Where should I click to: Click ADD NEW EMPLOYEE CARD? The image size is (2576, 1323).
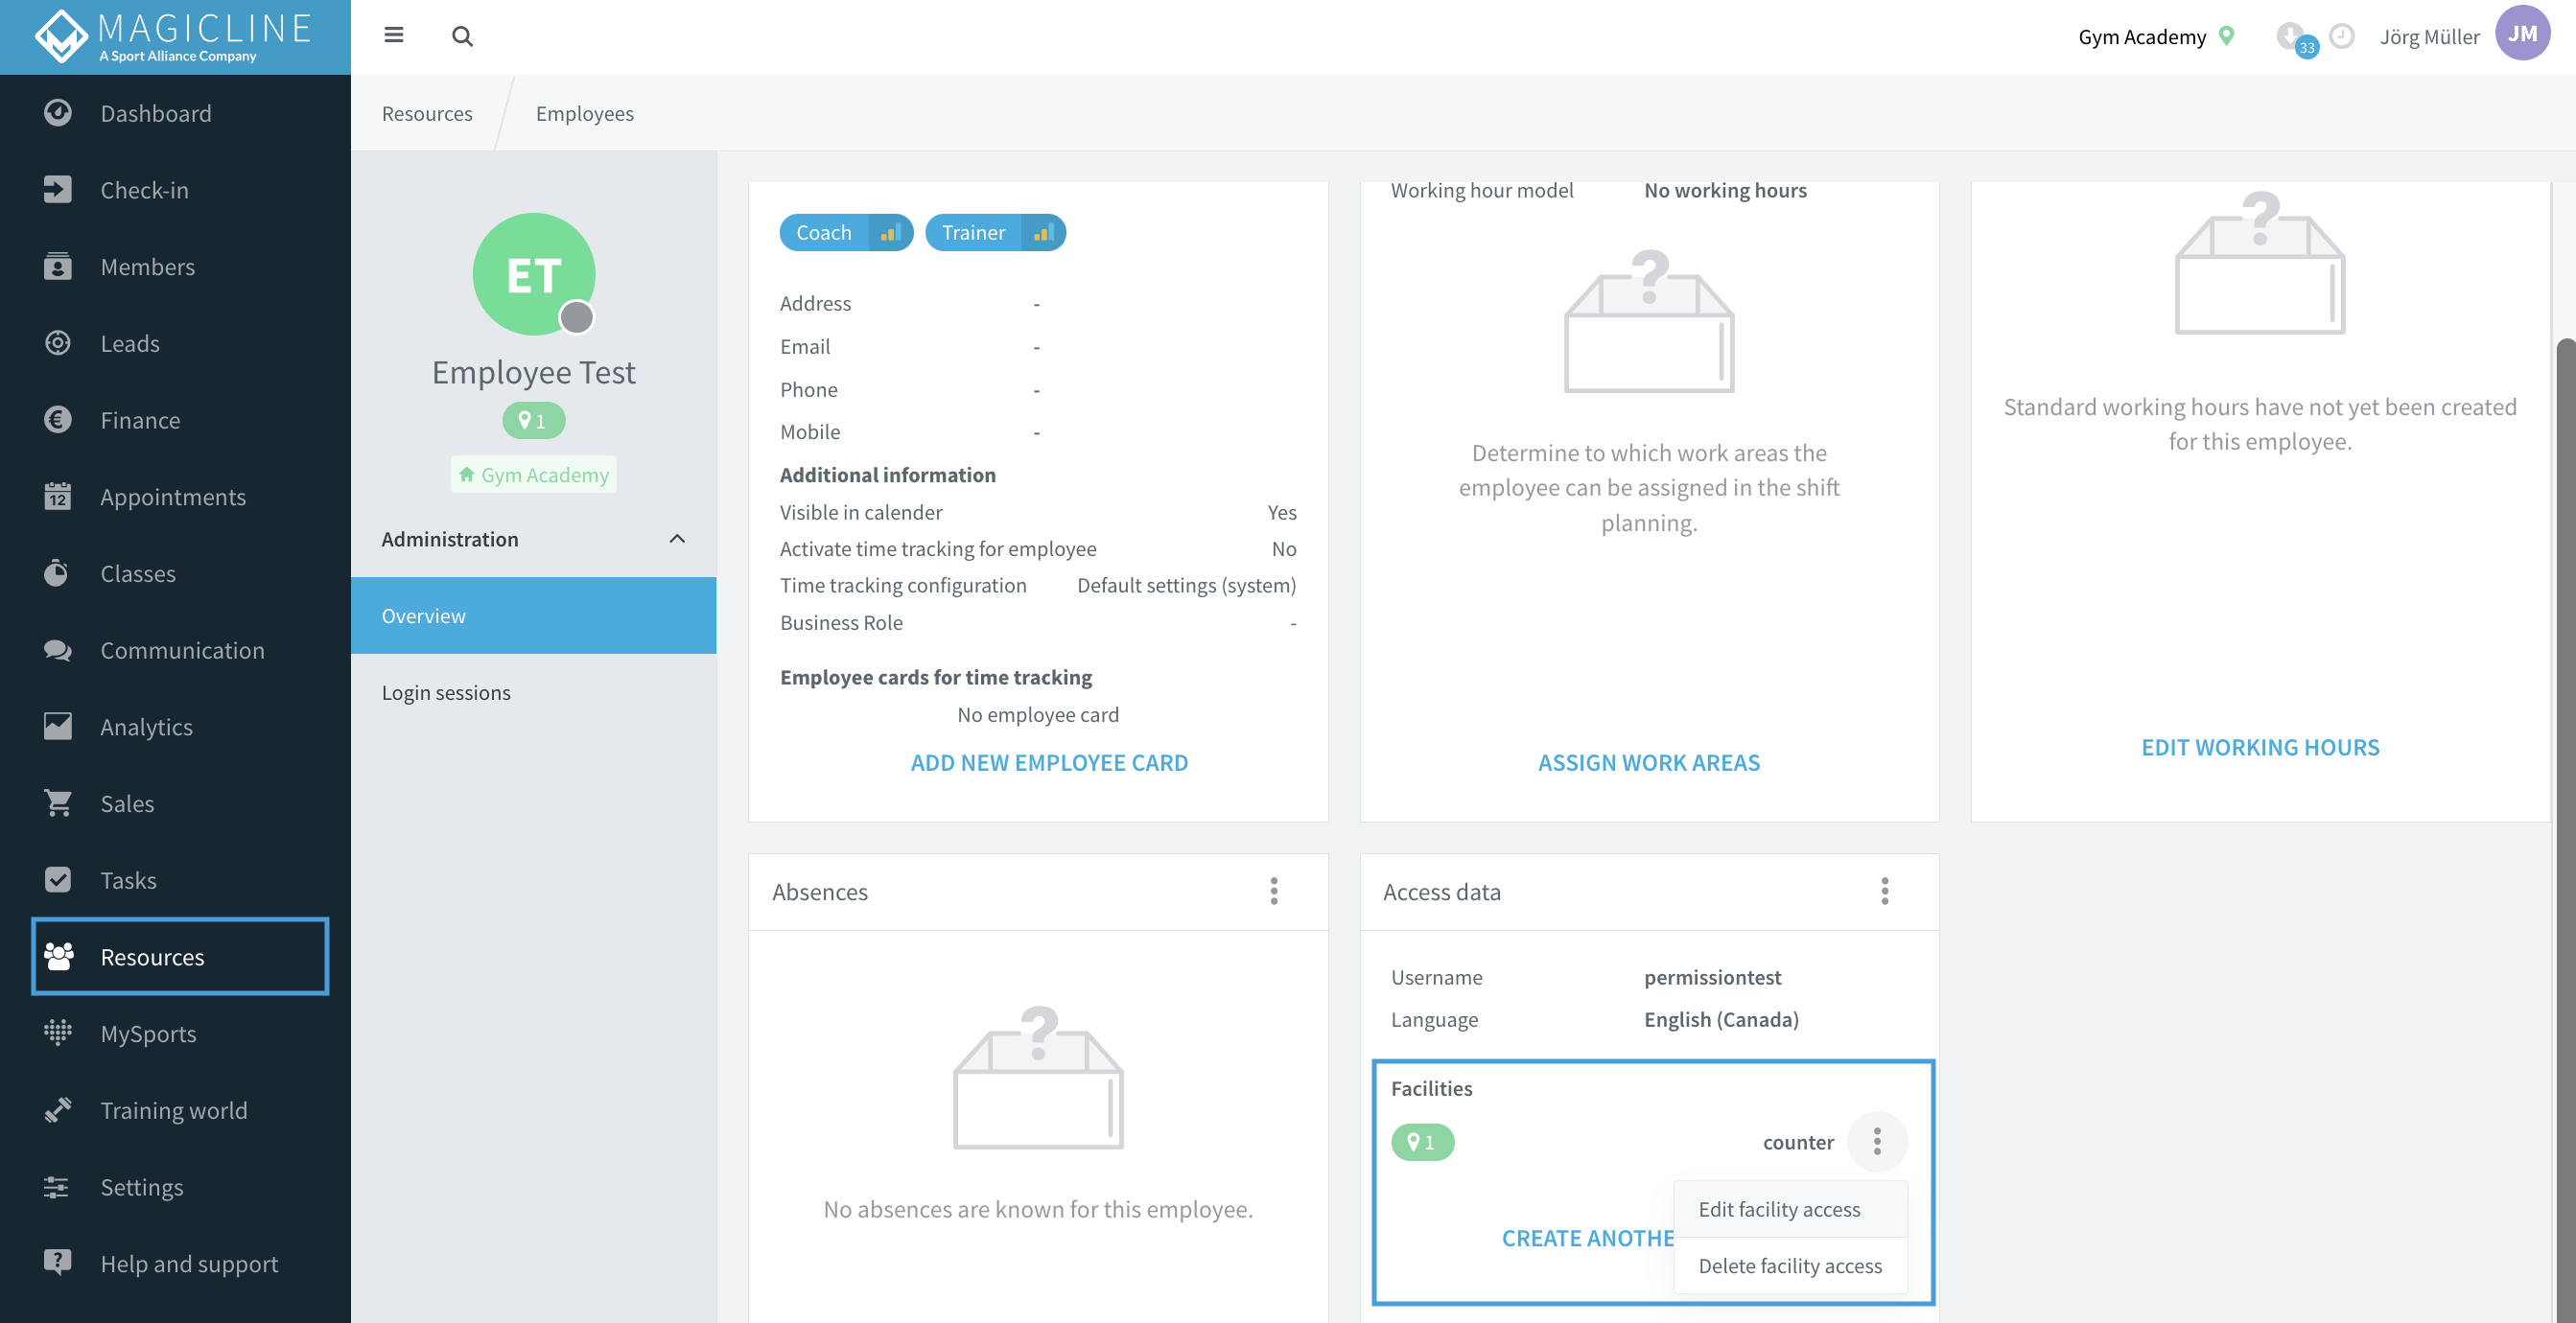pos(1049,762)
